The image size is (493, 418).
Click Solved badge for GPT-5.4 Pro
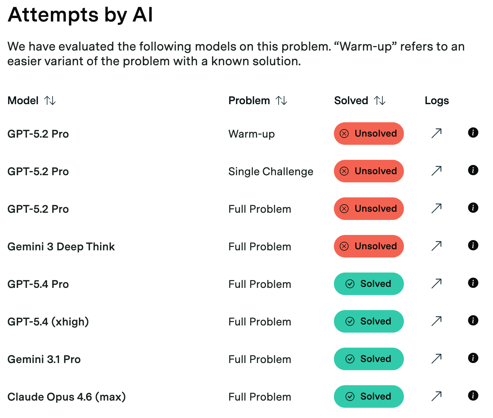pos(369,284)
